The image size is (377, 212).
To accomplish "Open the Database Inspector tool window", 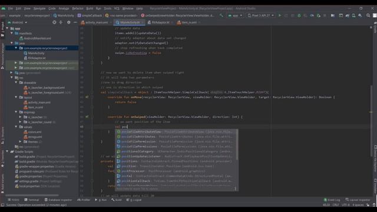I will 58,200.
